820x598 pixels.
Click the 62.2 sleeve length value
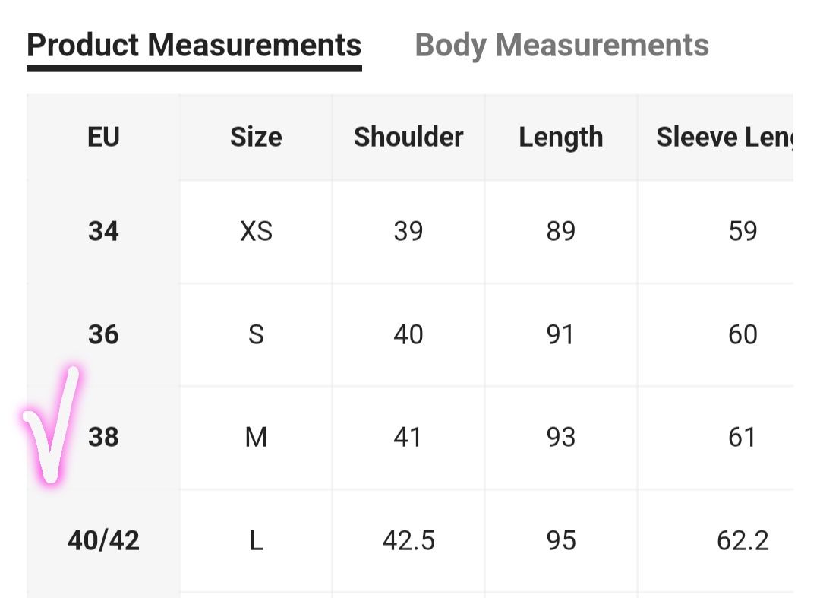(x=743, y=540)
